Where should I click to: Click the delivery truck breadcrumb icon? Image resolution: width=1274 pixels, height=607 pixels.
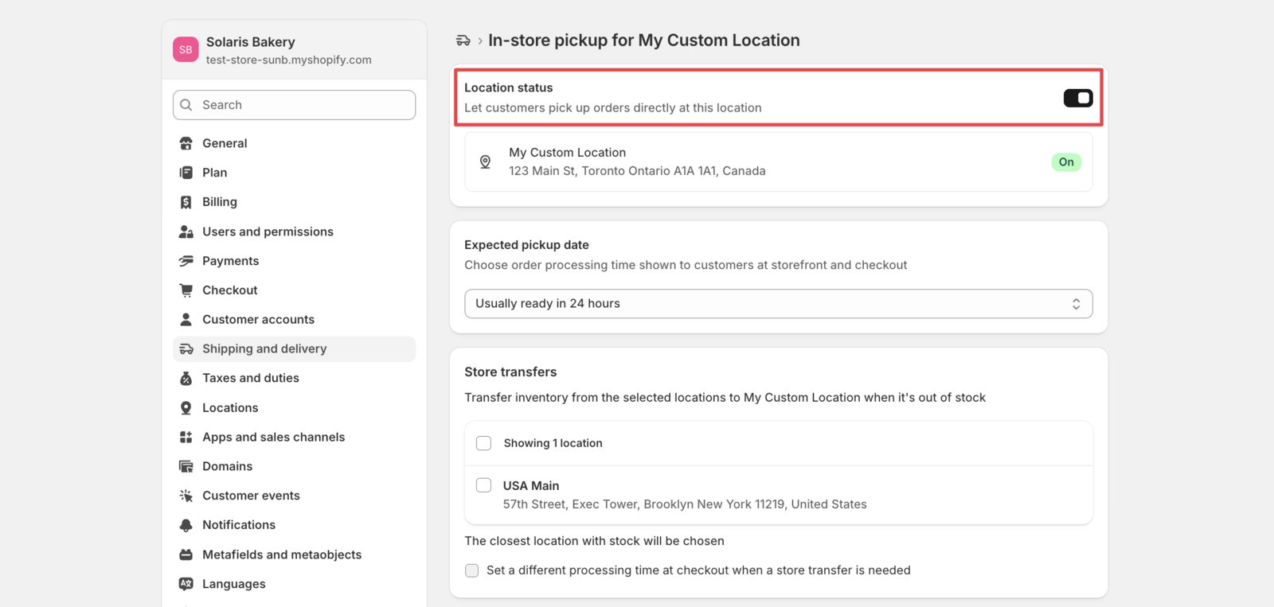(x=463, y=41)
